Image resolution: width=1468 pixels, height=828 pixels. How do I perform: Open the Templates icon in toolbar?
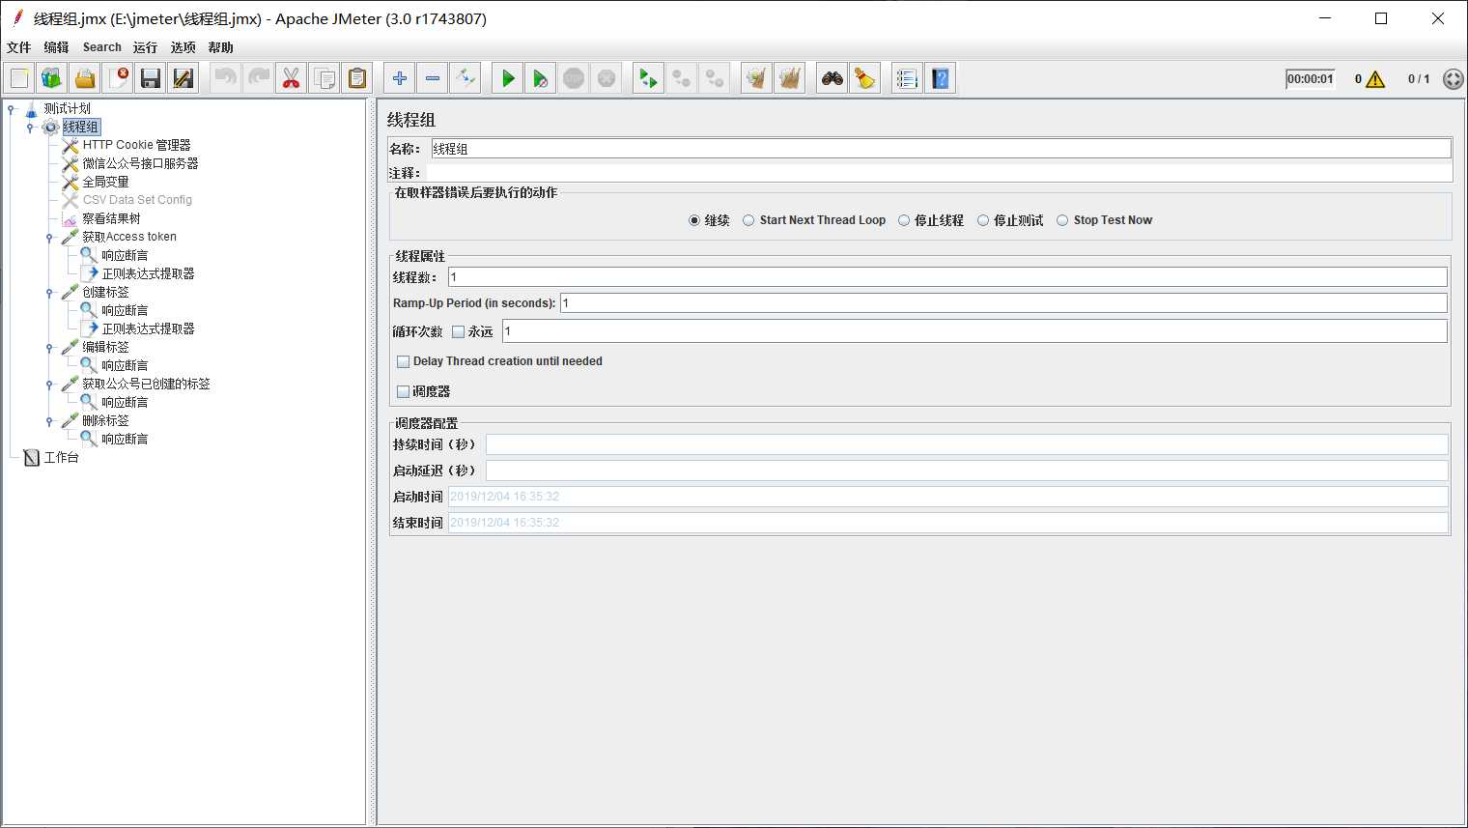tap(52, 78)
